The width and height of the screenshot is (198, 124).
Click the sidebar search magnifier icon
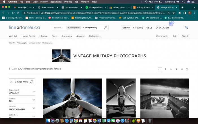31,82
